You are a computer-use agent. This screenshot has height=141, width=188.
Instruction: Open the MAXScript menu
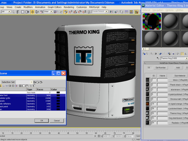coord(94,7)
